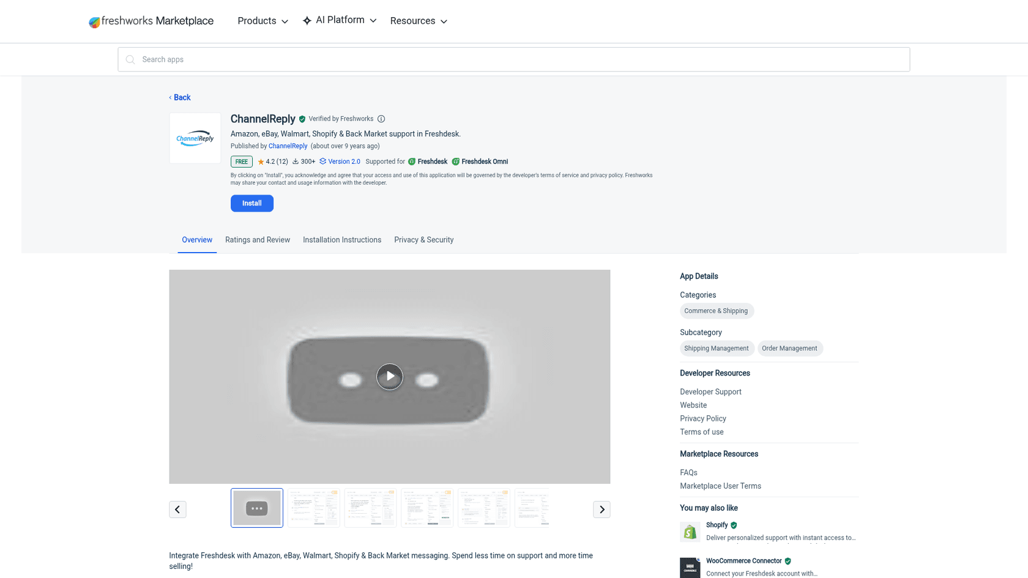Screen dimensions: 1028x578
Task: Select the video thumbnail in carousel
Action: (257, 508)
